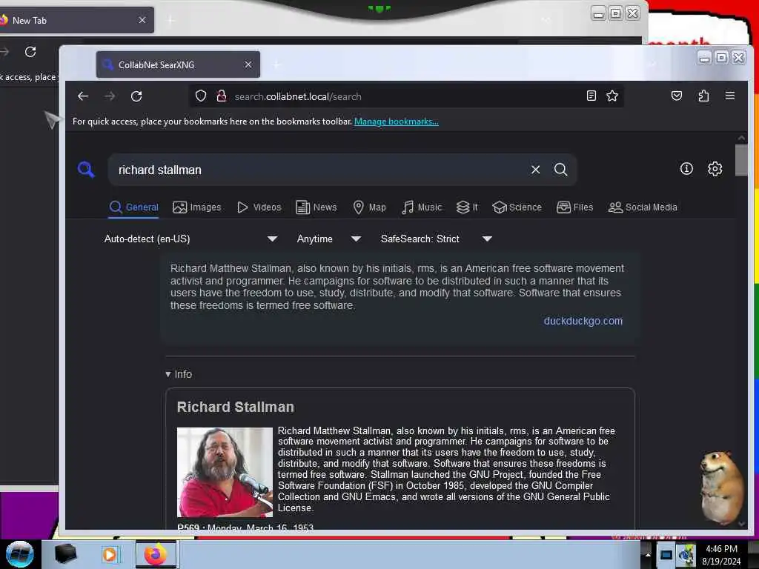
Task: Switch to the Files category
Action: pyautogui.click(x=575, y=207)
